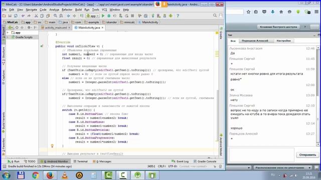Toggle the Project tool window side tab
This screenshot has width=321, height=180.
pyautogui.click(x=4, y=34)
